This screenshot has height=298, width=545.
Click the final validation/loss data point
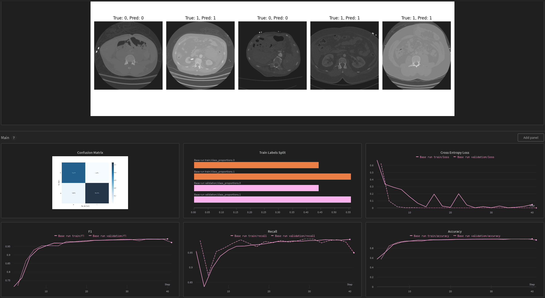(536, 208)
